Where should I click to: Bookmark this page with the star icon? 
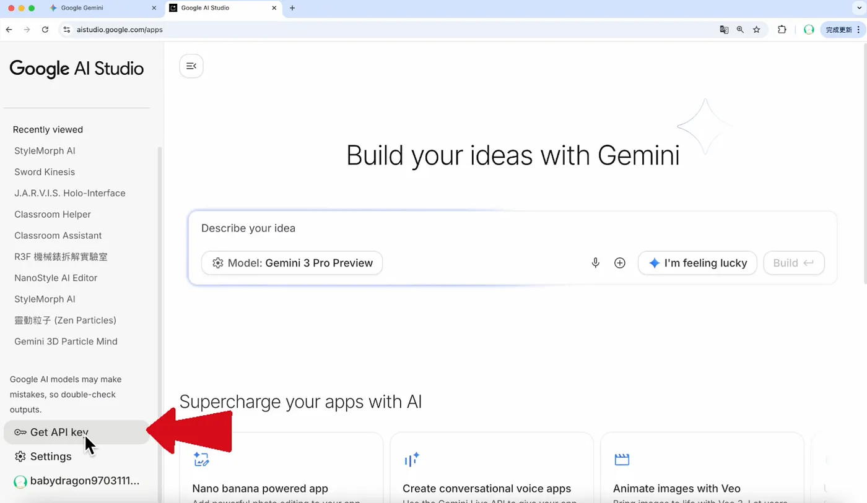(x=756, y=29)
